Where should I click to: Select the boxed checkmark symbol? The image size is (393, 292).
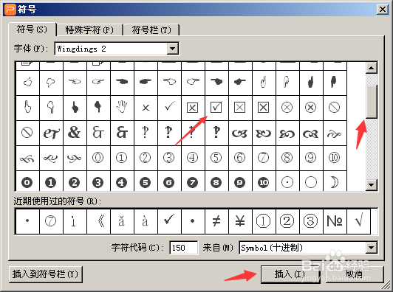coord(216,108)
